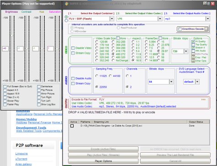Uncheck the Hi Quality option
Image resolution: width=217 pixels, height=166 pixels.
click(x=193, y=41)
